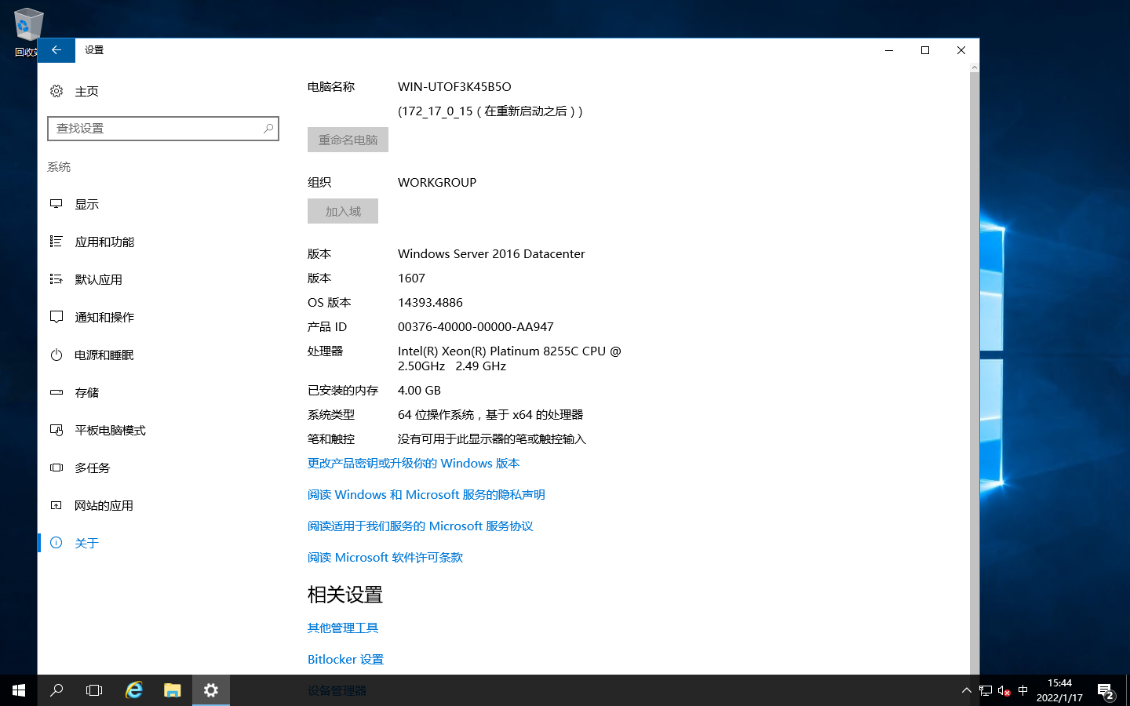
Task: Select the Tablet mode icon
Action: pyautogui.click(x=56, y=430)
